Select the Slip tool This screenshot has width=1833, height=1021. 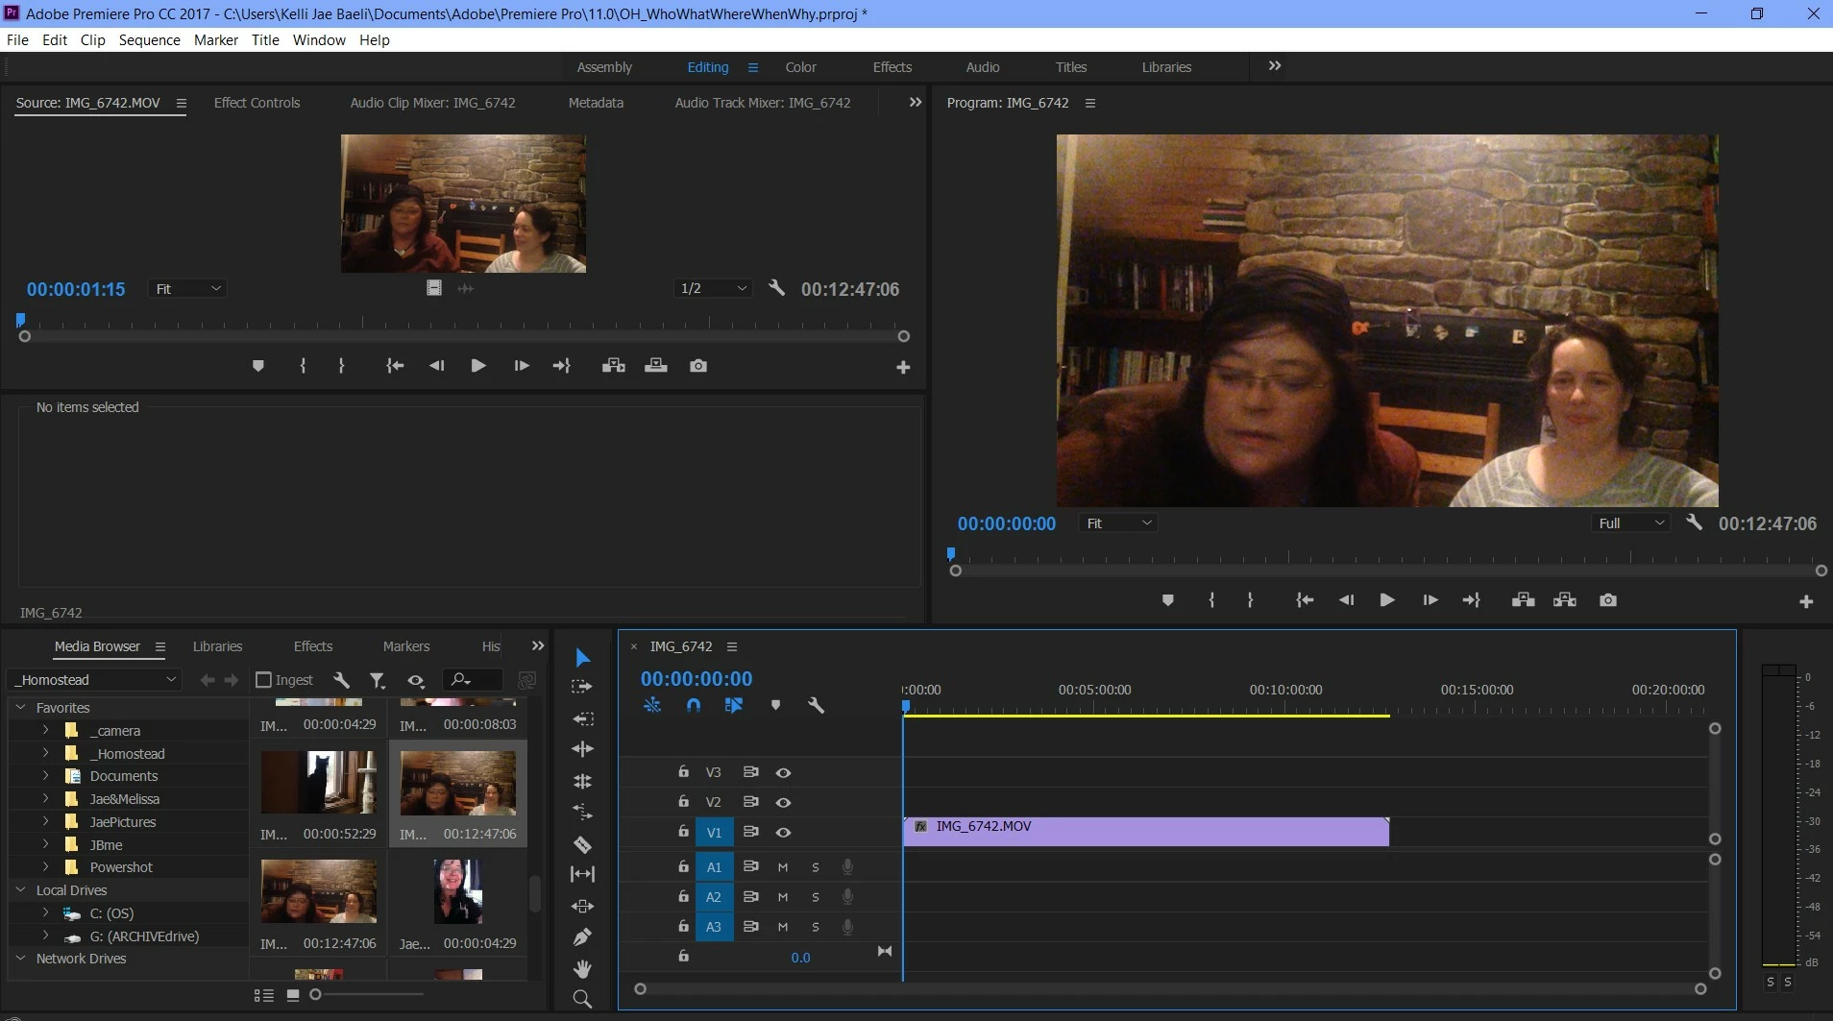(582, 874)
